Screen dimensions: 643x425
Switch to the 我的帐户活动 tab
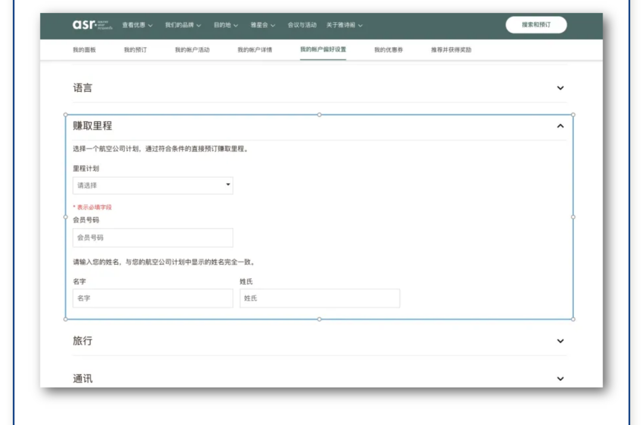192,49
